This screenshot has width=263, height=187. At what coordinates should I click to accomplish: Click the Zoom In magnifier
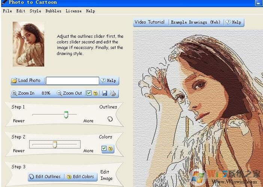(14, 93)
